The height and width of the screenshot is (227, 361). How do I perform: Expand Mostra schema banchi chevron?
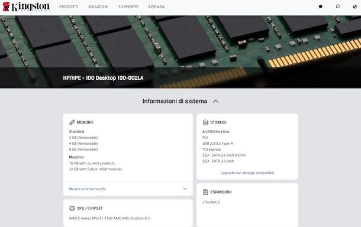[x=185, y=189]
